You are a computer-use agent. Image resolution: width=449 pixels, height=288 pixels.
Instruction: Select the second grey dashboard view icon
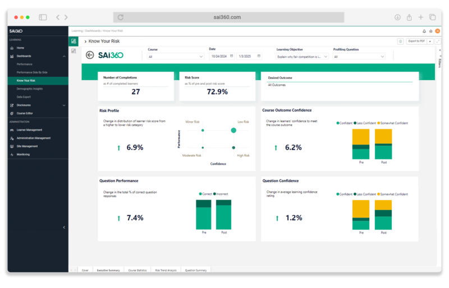pyautogui.click(x=74, y=51)
